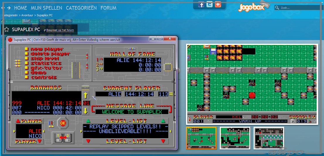Select the second screenshot thumbnail

click(x=235, y=138)
